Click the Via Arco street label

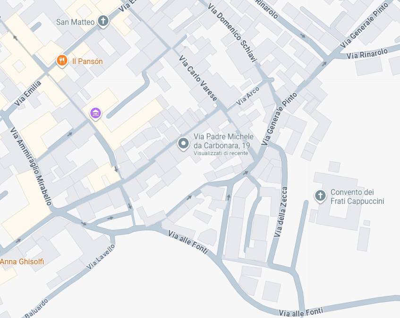point(247,96)
